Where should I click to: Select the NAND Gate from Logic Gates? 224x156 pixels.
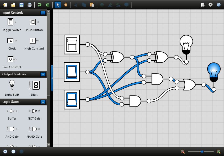click(34, 129)
